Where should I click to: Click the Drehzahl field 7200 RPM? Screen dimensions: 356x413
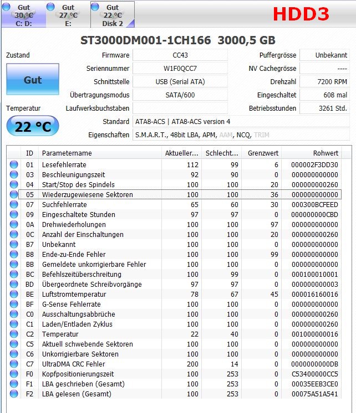[324, 81]
